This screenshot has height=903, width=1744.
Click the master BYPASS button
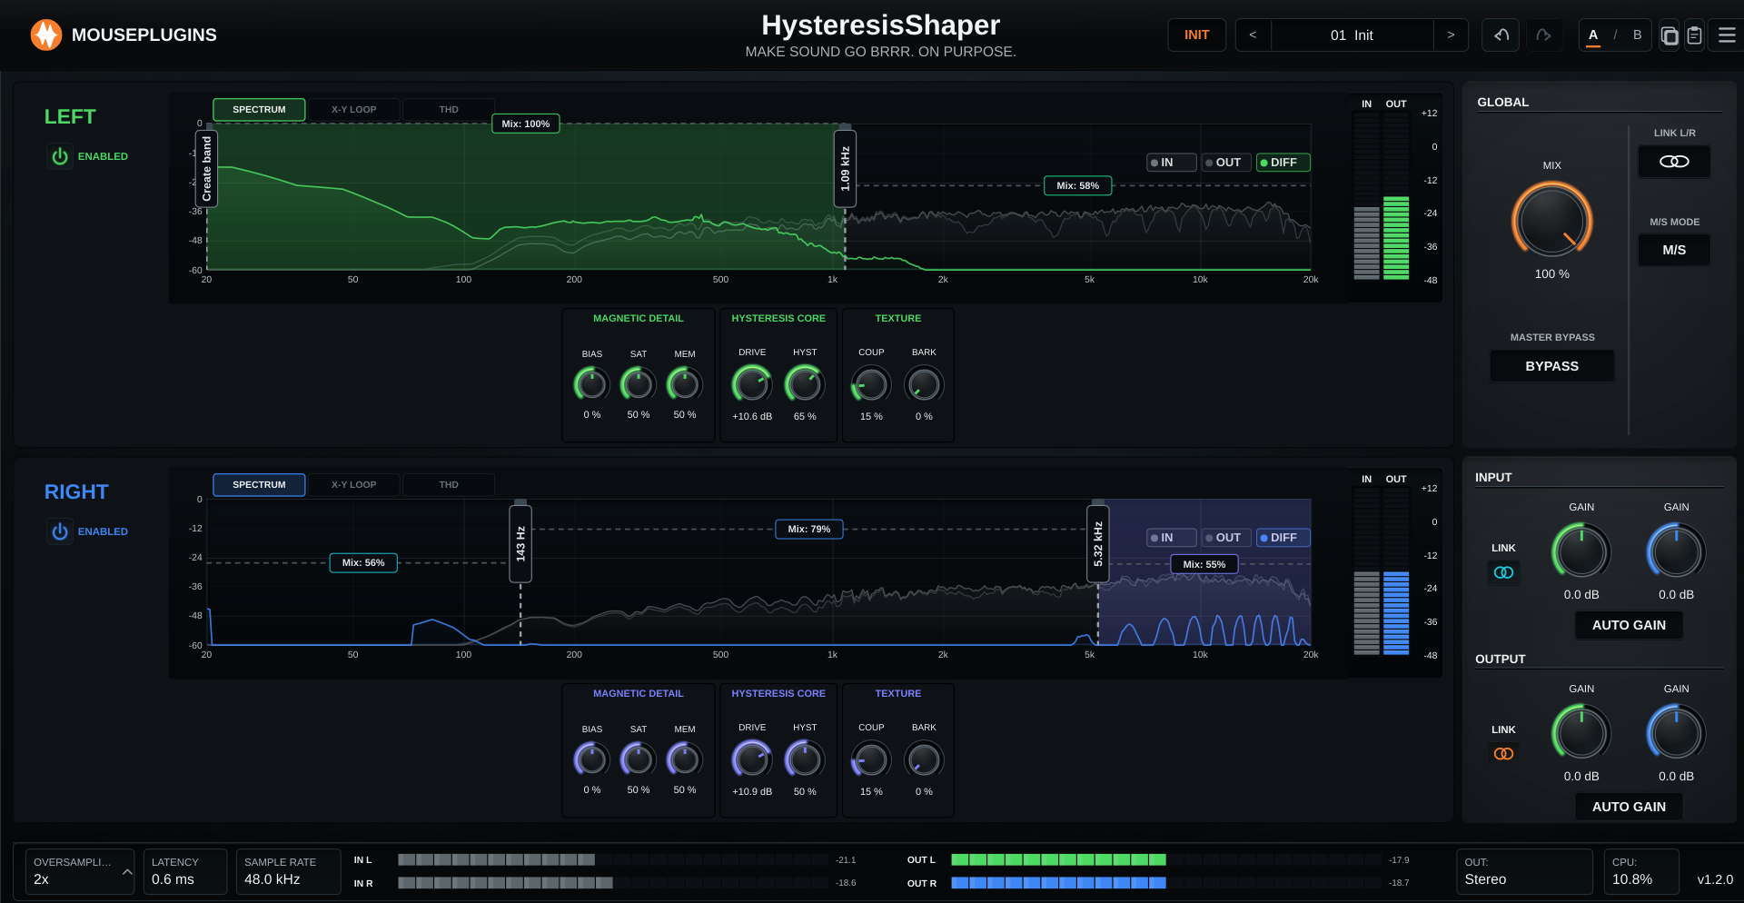click(1551, 366)
